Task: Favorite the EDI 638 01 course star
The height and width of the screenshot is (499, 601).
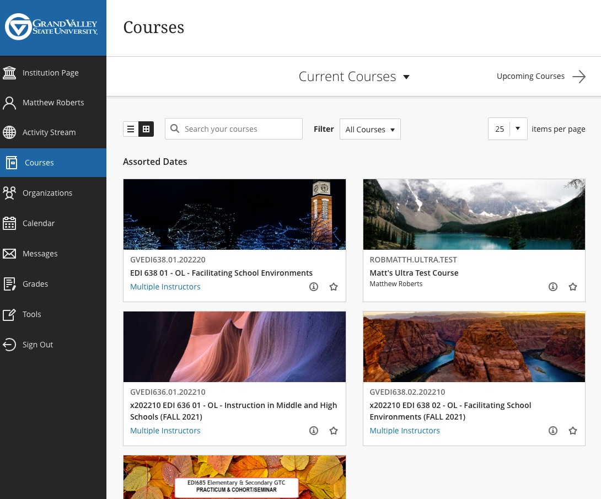Action: point(334,287)
